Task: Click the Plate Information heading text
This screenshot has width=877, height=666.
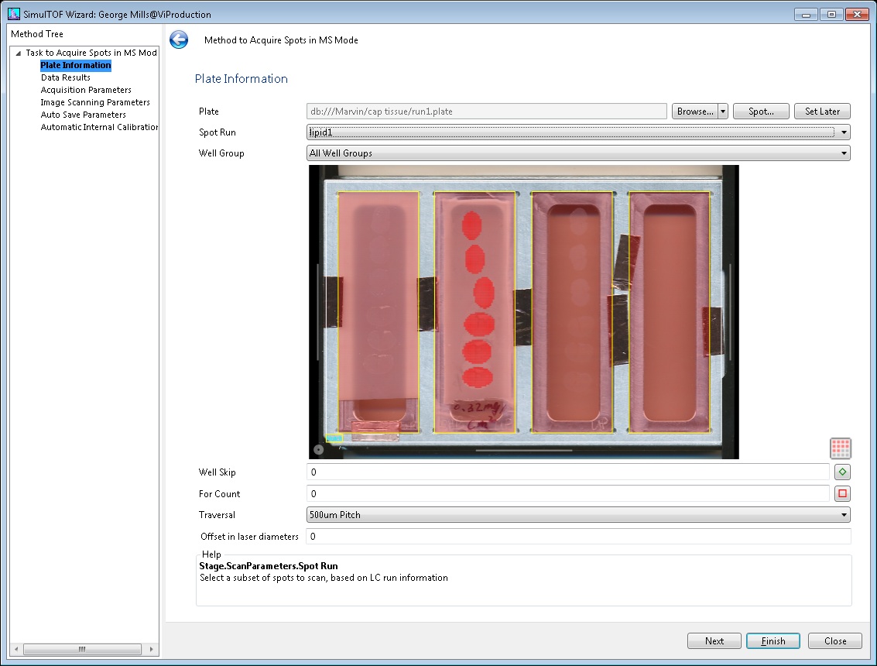Action: [x=241, y=79]
